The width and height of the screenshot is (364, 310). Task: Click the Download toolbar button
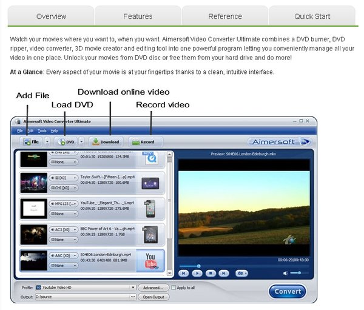(106, 141)
